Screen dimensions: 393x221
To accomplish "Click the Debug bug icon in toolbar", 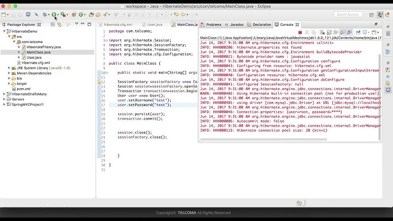I will click(x=45, y=14).
